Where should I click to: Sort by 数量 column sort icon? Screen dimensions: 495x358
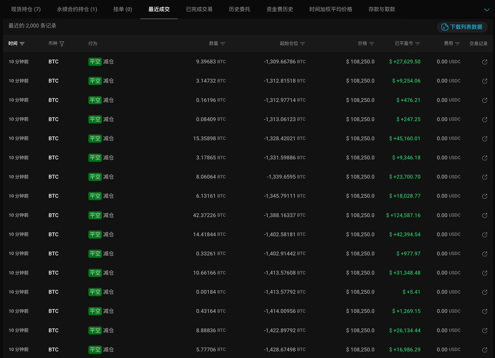(223, 44)
